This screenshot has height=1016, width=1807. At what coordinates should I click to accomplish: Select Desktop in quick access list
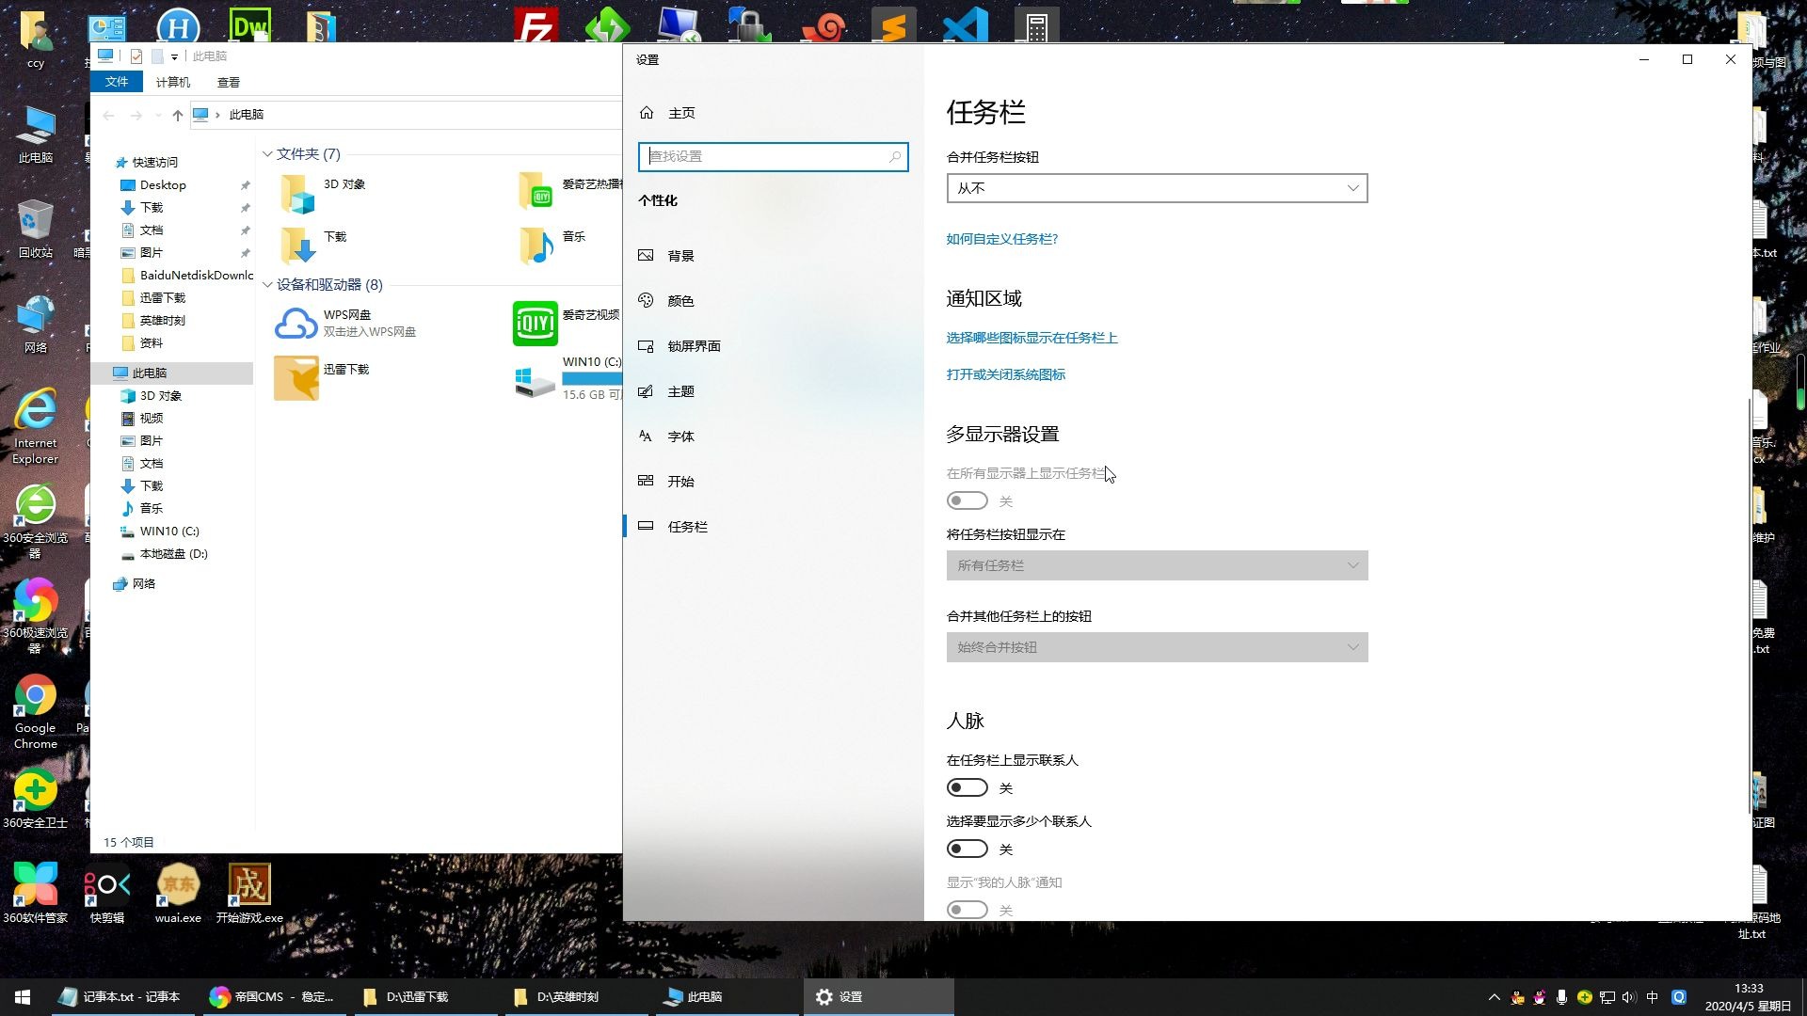tap(162, 184)
